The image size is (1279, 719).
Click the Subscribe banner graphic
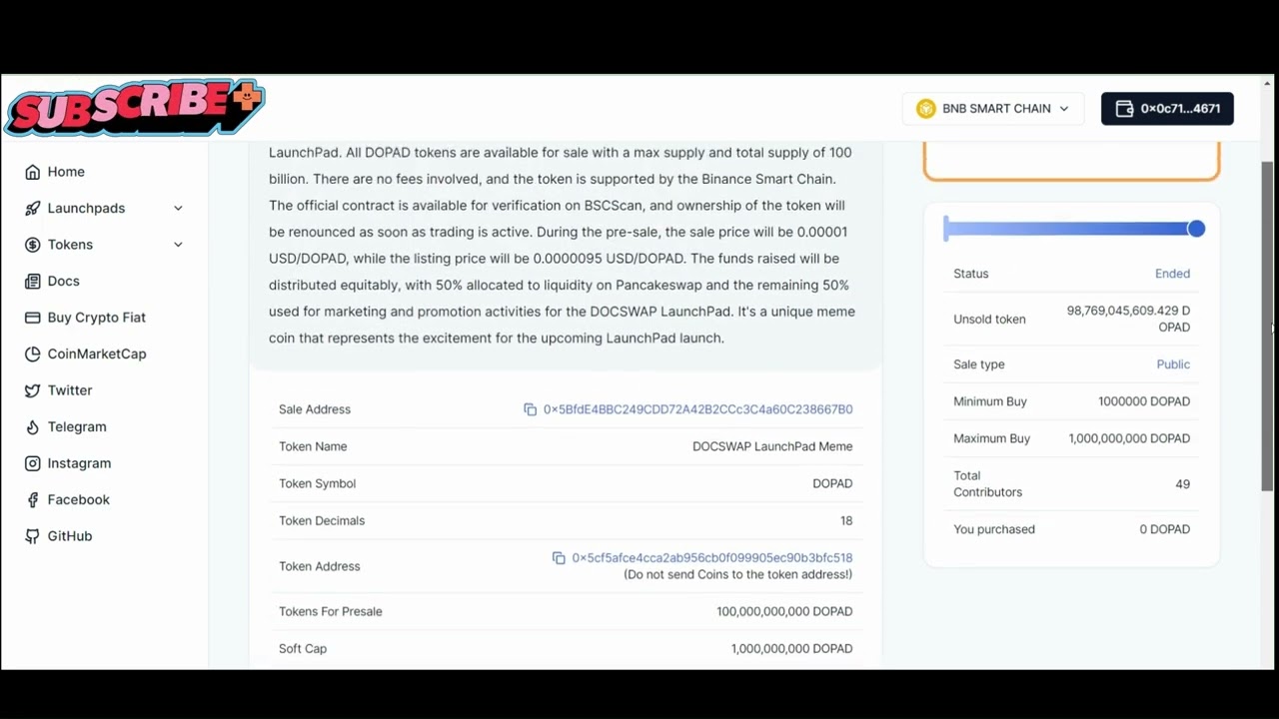tap(135, 107)
